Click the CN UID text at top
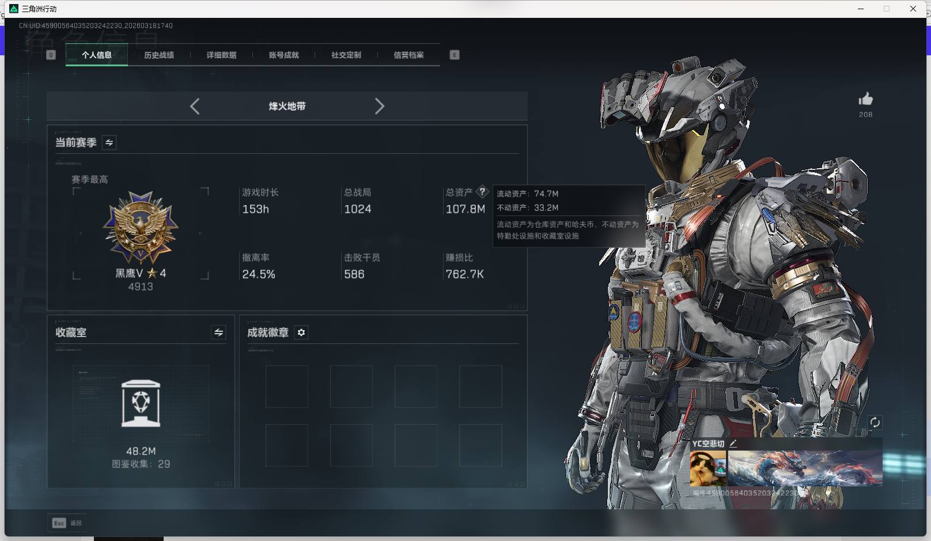 point(96,25)
